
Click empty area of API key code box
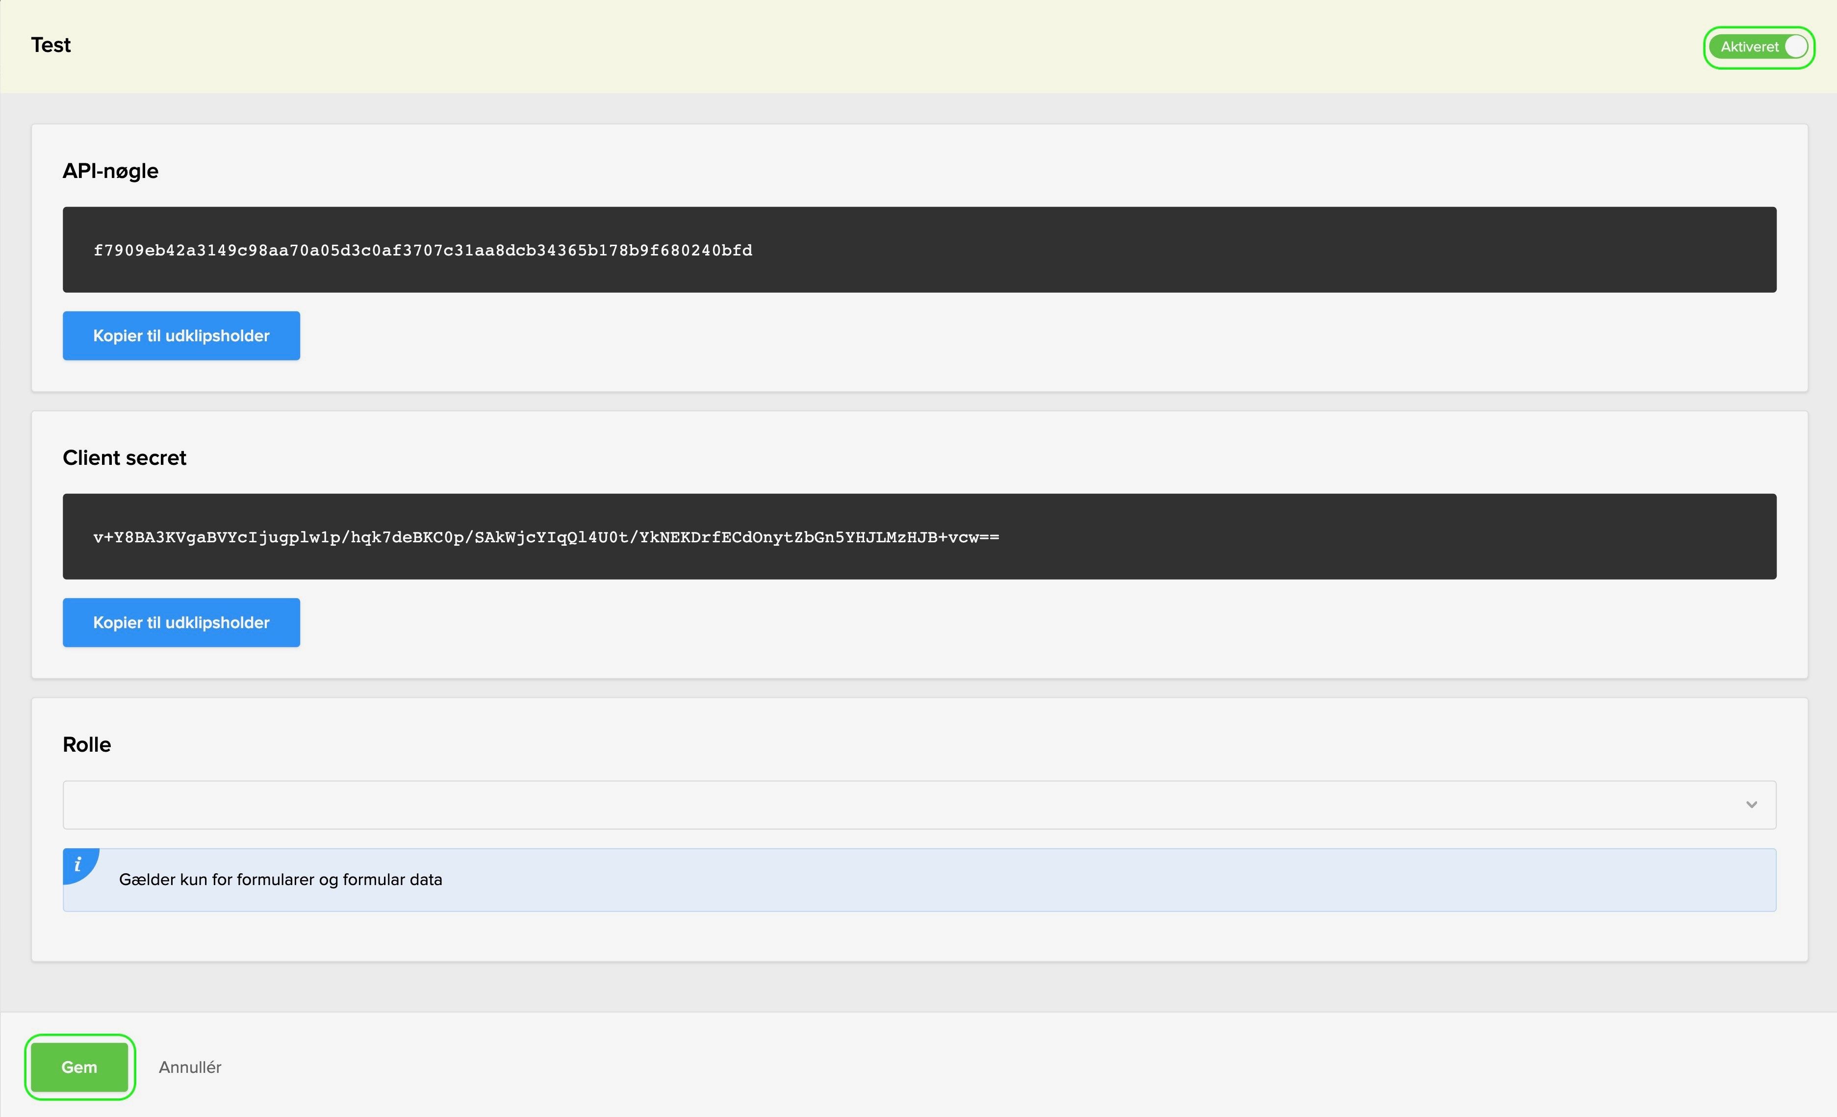point(1267,251)
